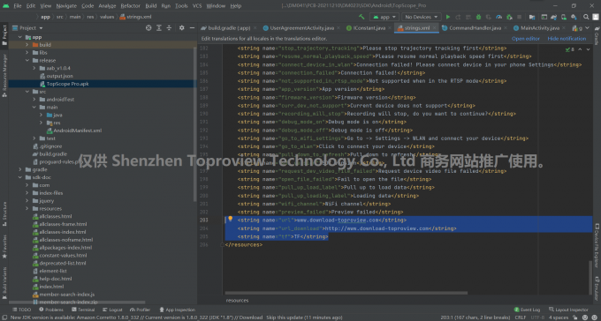Click the Stop square icon in toolbar
The width and height of the screenshot is (601, 321).
click(519, 17)
